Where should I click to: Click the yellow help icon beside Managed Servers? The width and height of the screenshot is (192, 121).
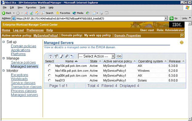(x=182, y=43)
